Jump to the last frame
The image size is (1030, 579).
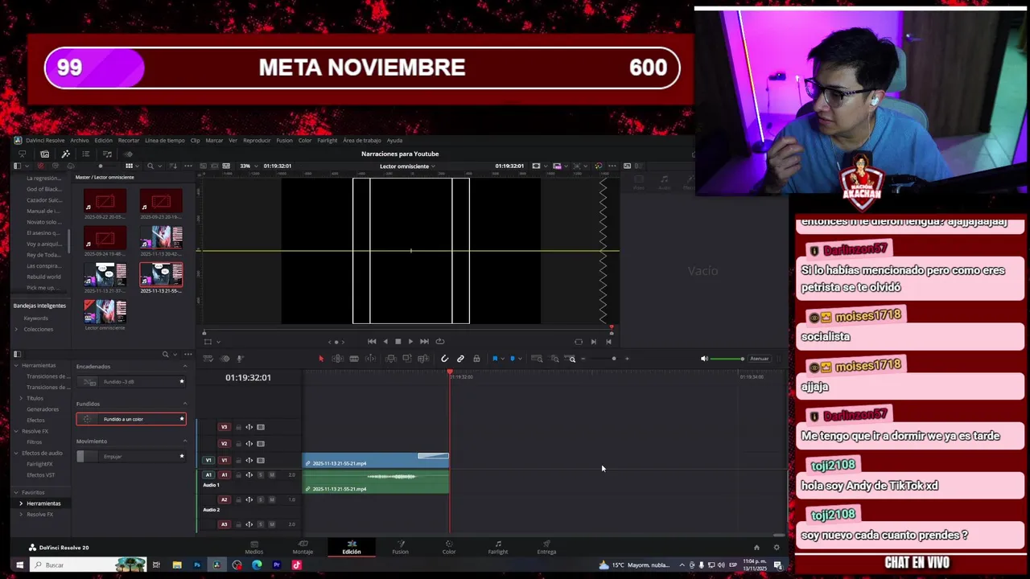coord(424,342)
